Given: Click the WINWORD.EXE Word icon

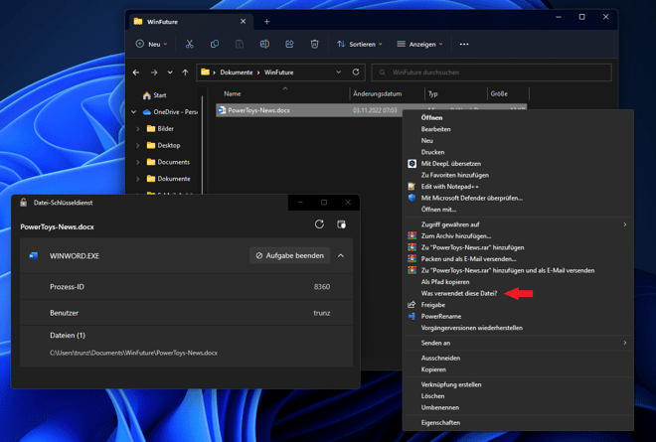Looking at the screenshot, I should tap(34, 255).
